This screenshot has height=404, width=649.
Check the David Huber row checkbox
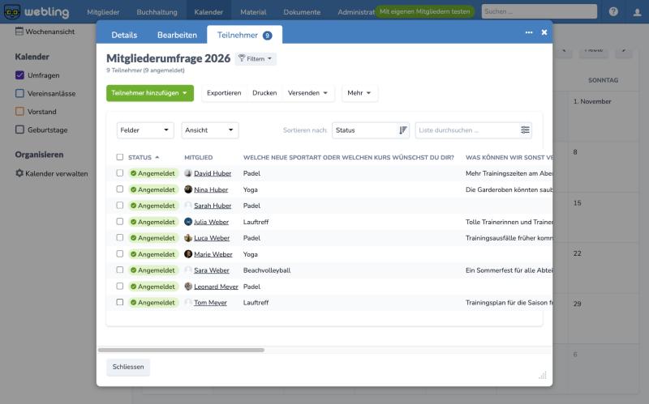pyautogui.click(x=119, y=172)
